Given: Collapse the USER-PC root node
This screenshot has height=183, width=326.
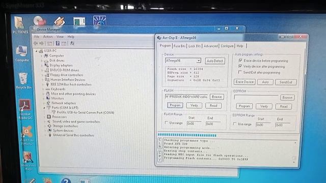Looking at the screenshot, I should coord(36,51).
